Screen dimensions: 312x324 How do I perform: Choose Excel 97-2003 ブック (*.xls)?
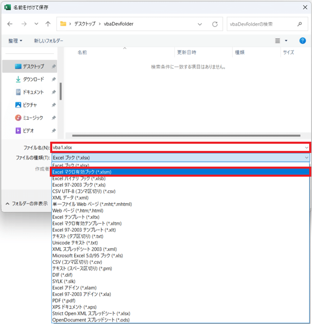pos(181,185)
